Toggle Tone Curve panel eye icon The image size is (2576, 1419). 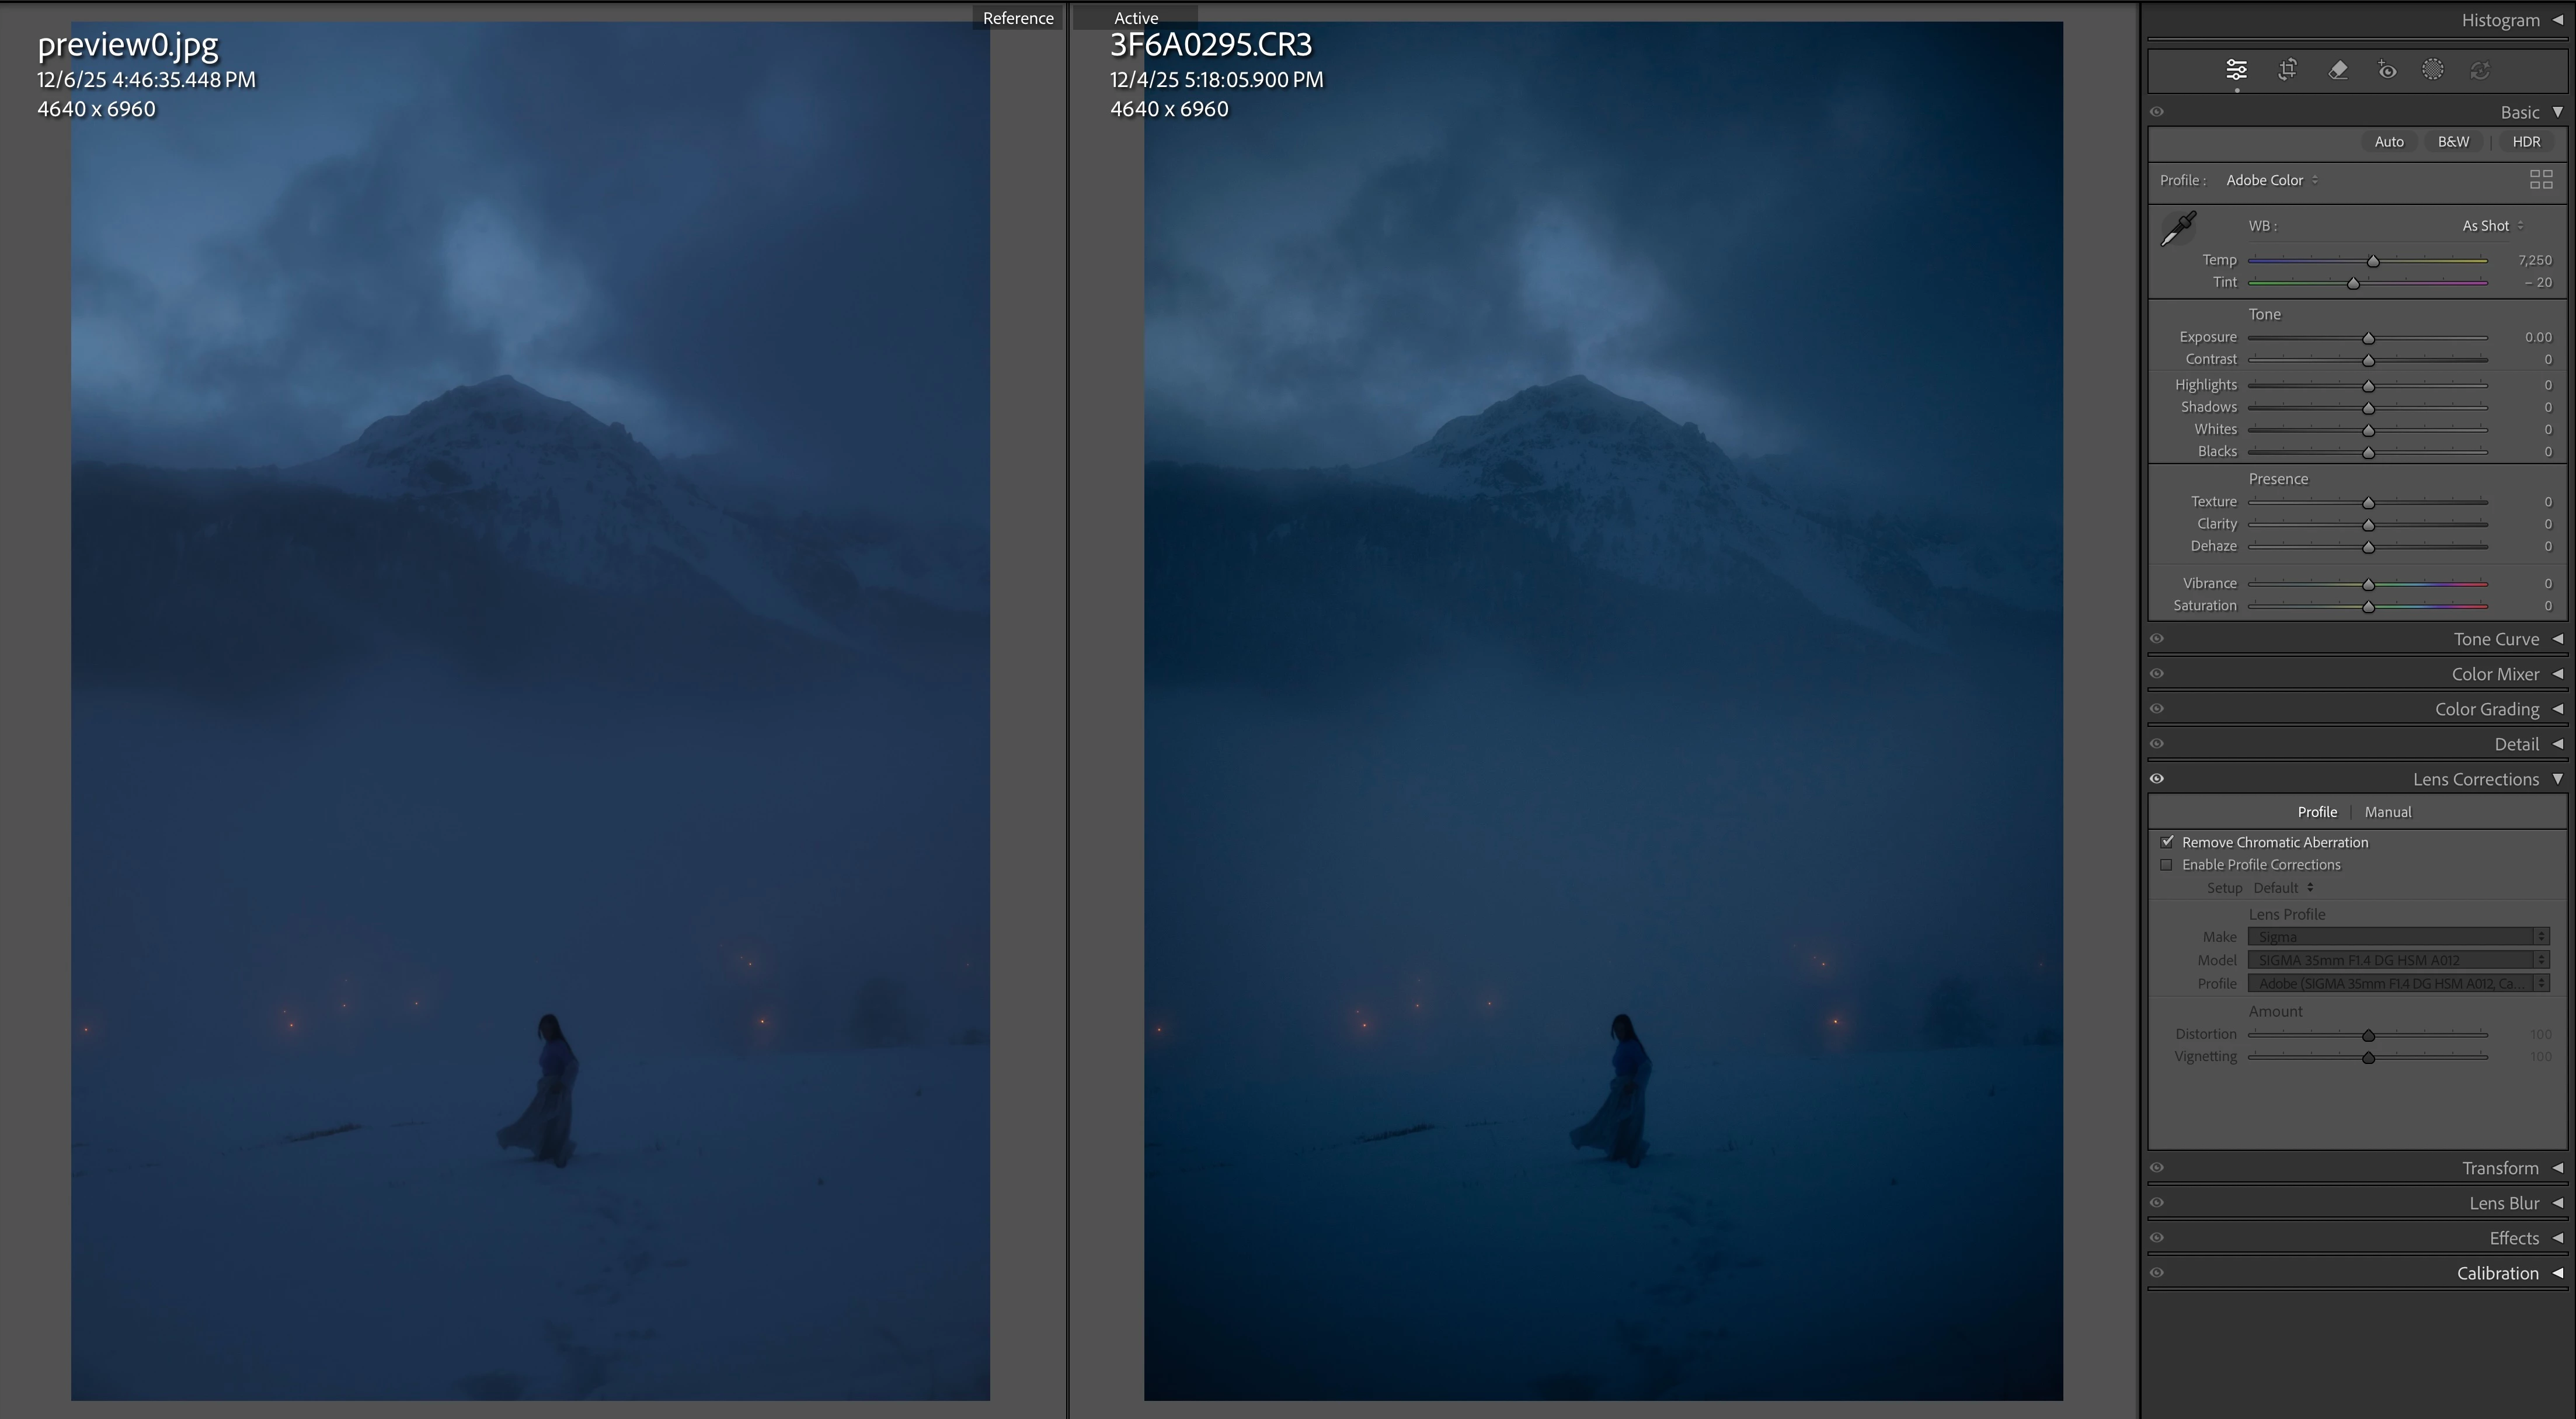(x=2157, y=639)
